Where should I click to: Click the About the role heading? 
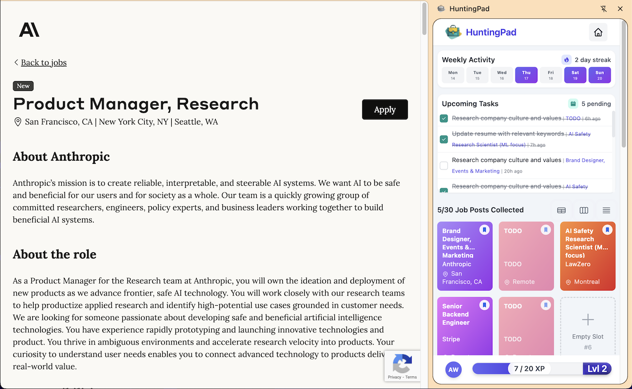tap(55, 254)
